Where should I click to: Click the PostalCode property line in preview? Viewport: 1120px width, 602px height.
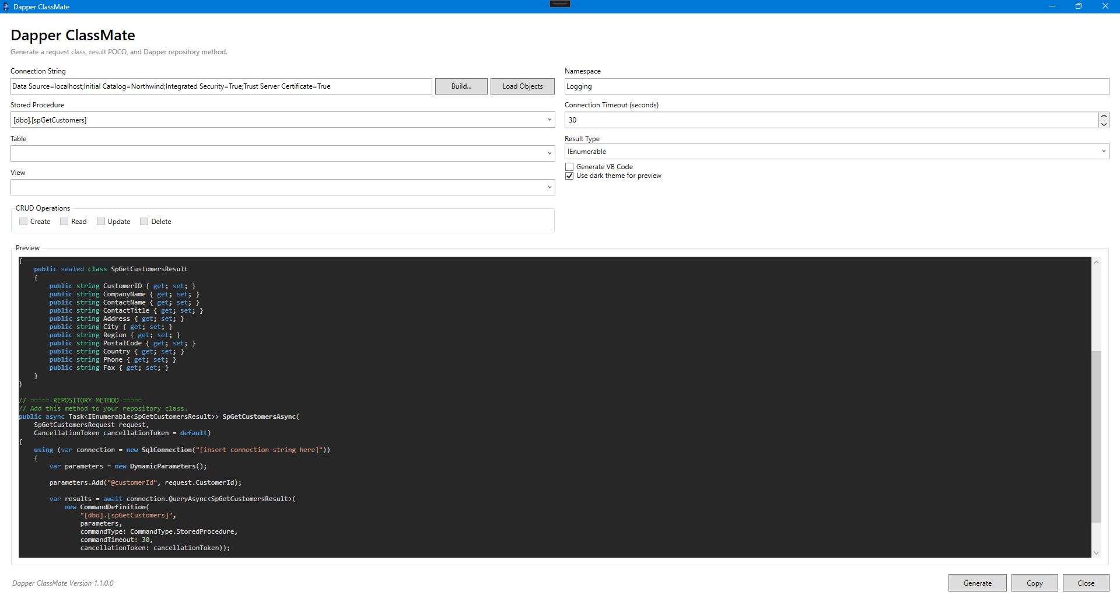tap(123, 344)
